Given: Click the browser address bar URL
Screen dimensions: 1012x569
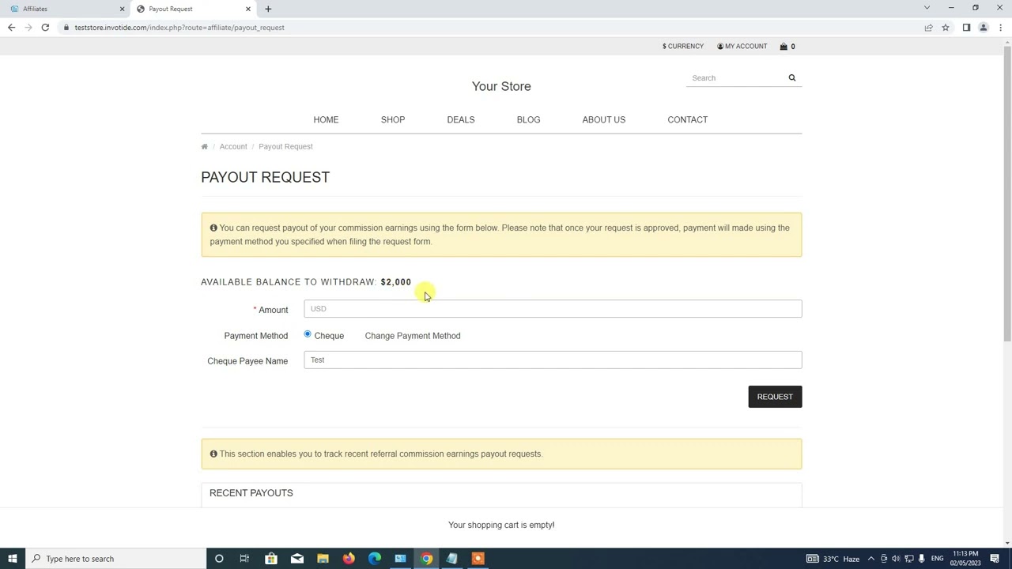Looking at the screenshot, I should pos(179,28).
